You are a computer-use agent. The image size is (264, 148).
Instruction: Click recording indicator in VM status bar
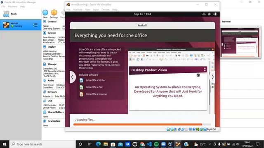[x=194, y=129]
